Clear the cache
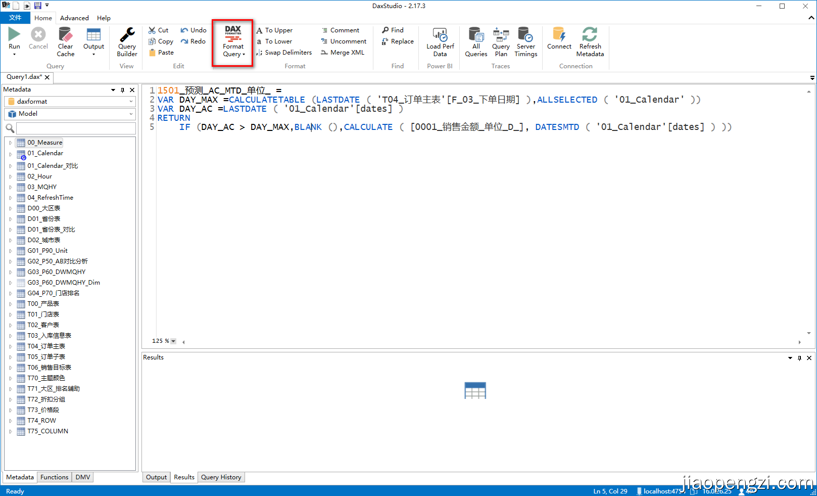This screenshot has height=496, width=817. click(66, 41)
